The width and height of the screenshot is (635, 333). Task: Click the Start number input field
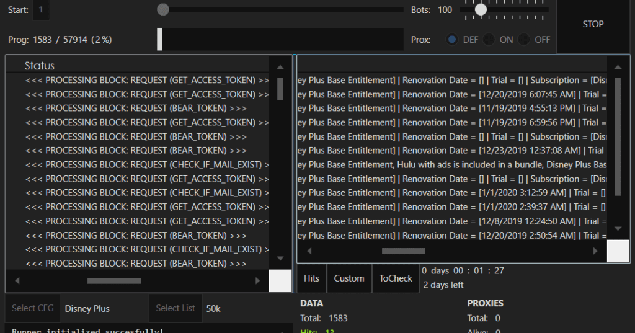point(42,10)
